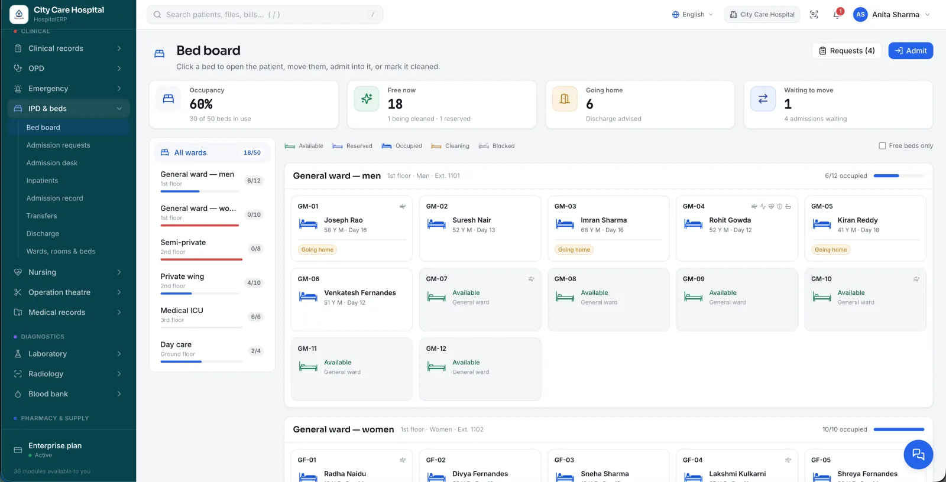Click the Admit button
This screenshot has width=946, height=482.
911,51
